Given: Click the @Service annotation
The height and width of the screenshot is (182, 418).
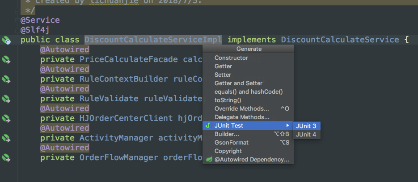Looking at the screenshot, I should pos(40,20).
